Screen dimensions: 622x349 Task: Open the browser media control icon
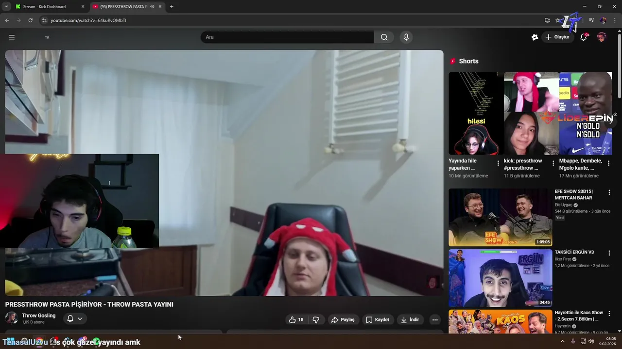tap(591, 20)
